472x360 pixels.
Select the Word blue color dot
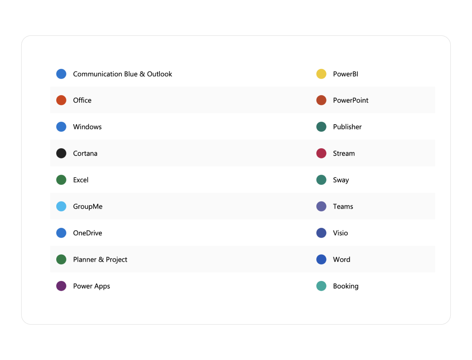point(321,259)
